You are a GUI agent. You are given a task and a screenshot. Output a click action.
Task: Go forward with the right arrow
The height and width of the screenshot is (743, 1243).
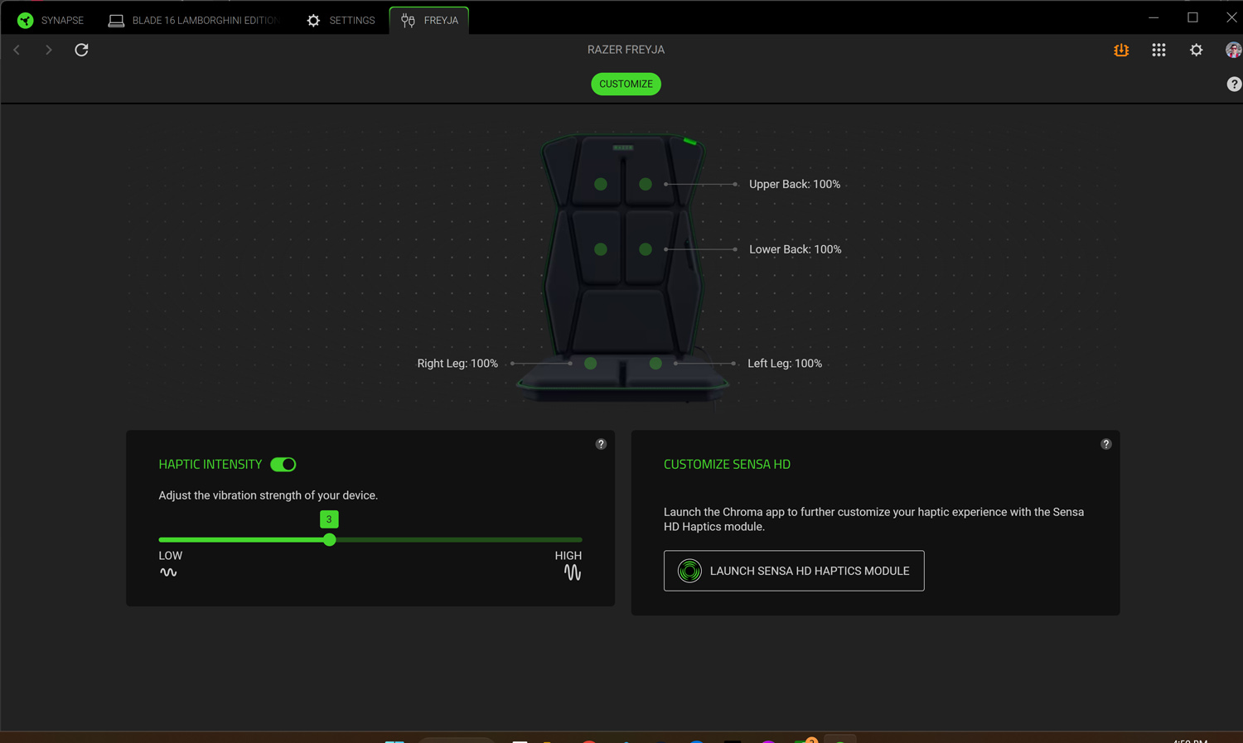(x=49, y=50)
